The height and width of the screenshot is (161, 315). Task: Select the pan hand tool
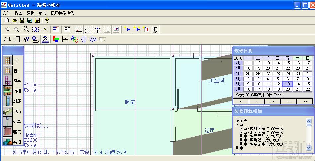tap(8, 29)
